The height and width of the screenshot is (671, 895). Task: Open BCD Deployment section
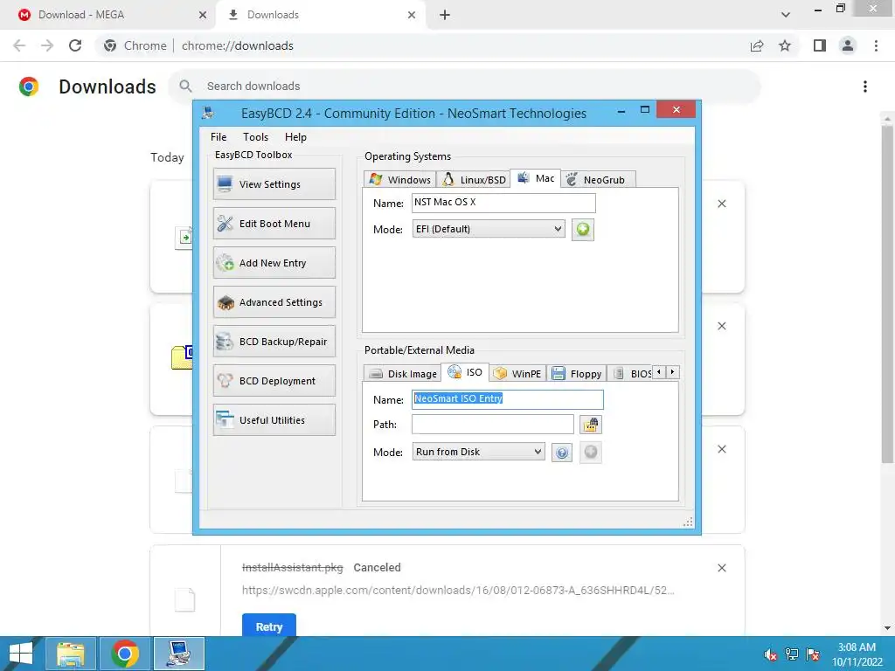click(274, 381)
